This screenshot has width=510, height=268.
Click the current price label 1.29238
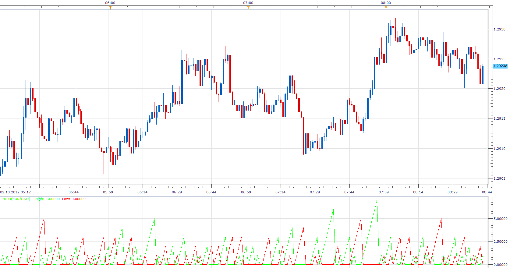(x=500, y=66)
